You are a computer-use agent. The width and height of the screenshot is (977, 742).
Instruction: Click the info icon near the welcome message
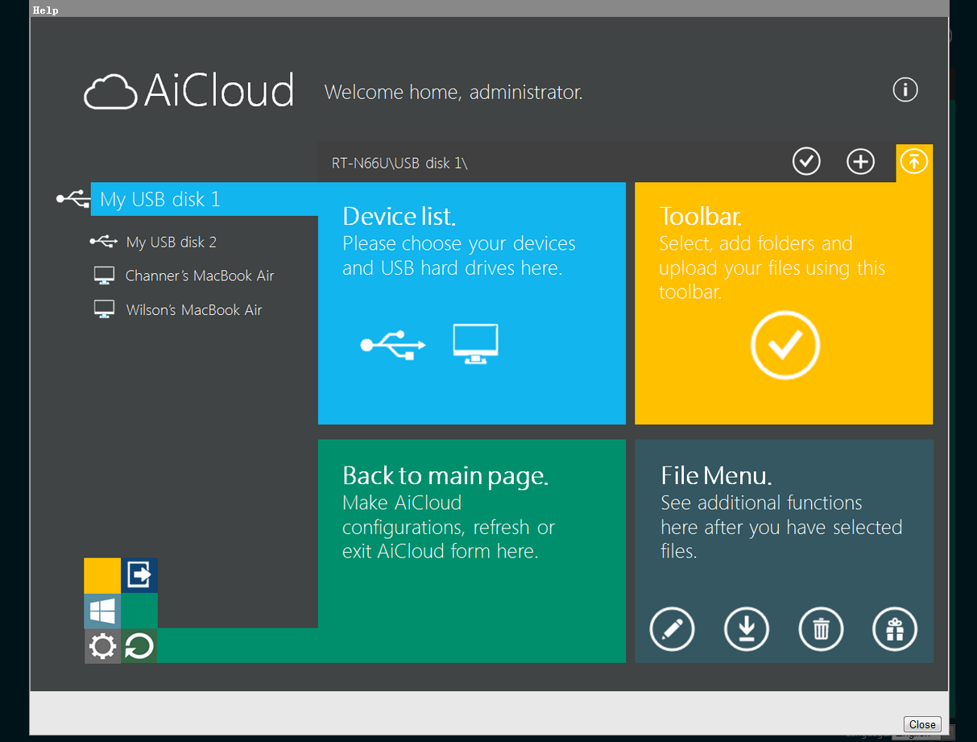905,90
